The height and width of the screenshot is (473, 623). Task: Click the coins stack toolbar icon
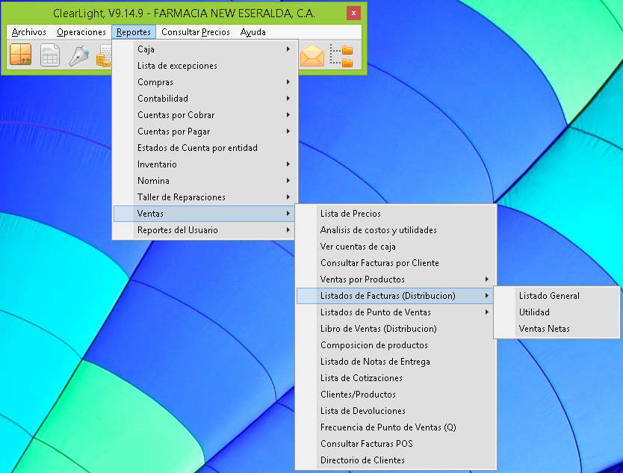coord(105,57)
